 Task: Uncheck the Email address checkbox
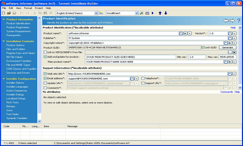coord(45,78)
